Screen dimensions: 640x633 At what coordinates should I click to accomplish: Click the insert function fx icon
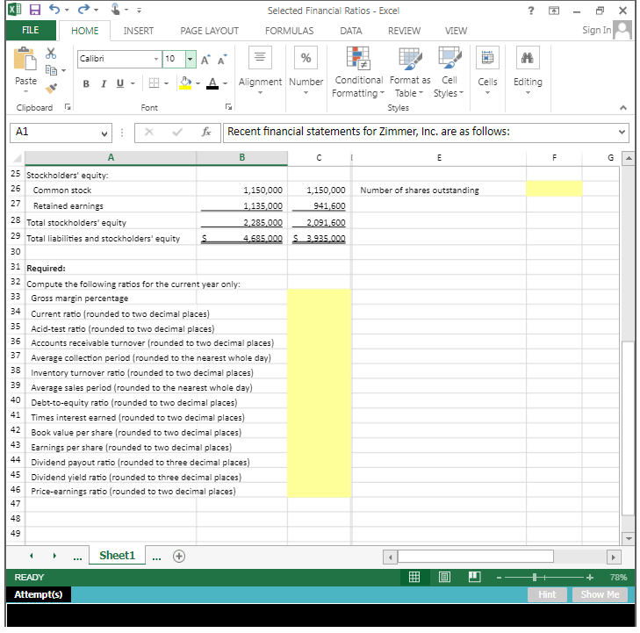coord(206,132)
